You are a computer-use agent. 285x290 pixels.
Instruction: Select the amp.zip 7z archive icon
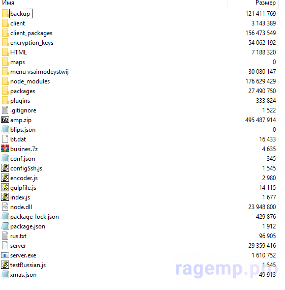(5, 120)
